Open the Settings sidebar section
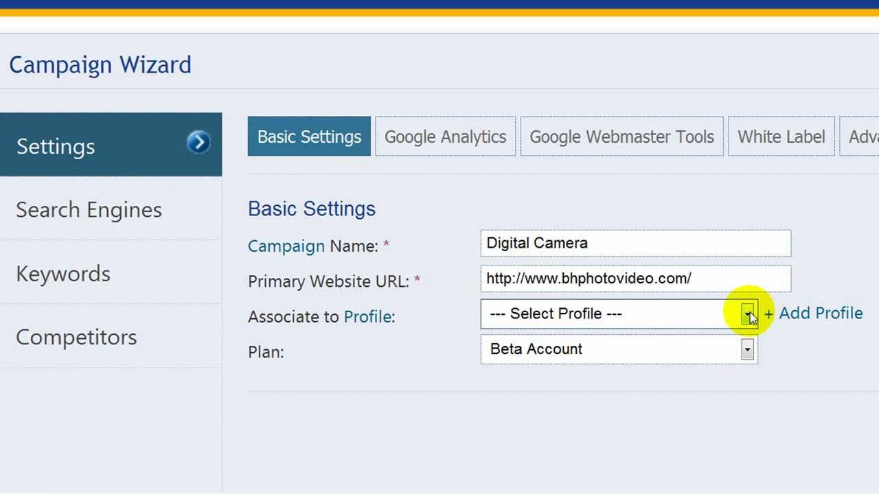 111,145
